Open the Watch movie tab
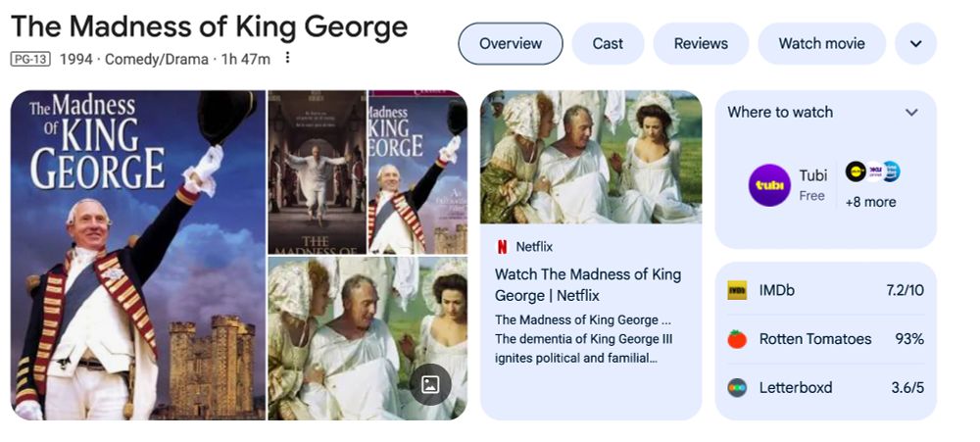Image resolution: width=980 pixels, height=442 pixels. pos(822,44)
